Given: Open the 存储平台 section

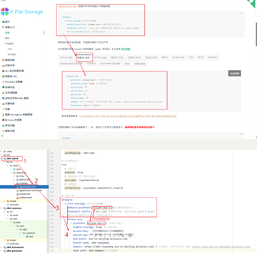Looking at the screenshot, I should click(10, 87).
